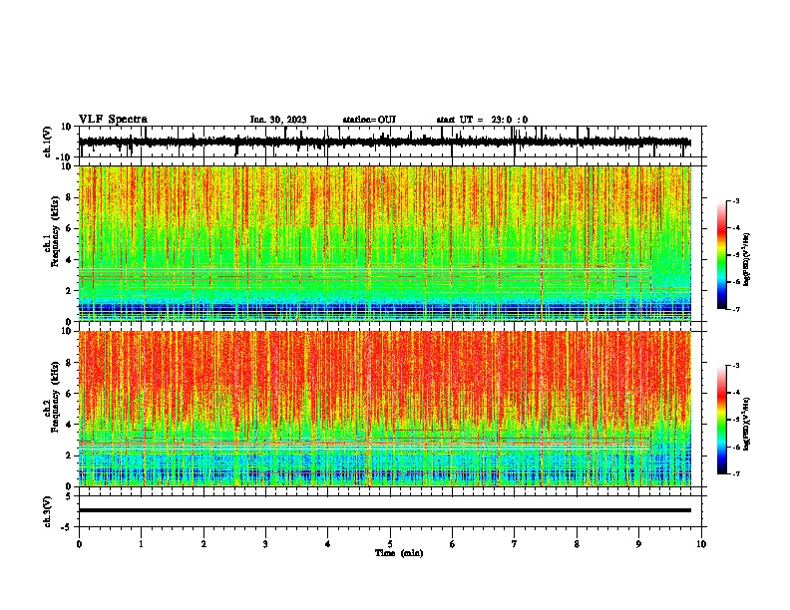The width and height of the screenshot is (790, 610).
Task: Click the ch.1 color bar log PSD label
Action: (x=746, y=260)
